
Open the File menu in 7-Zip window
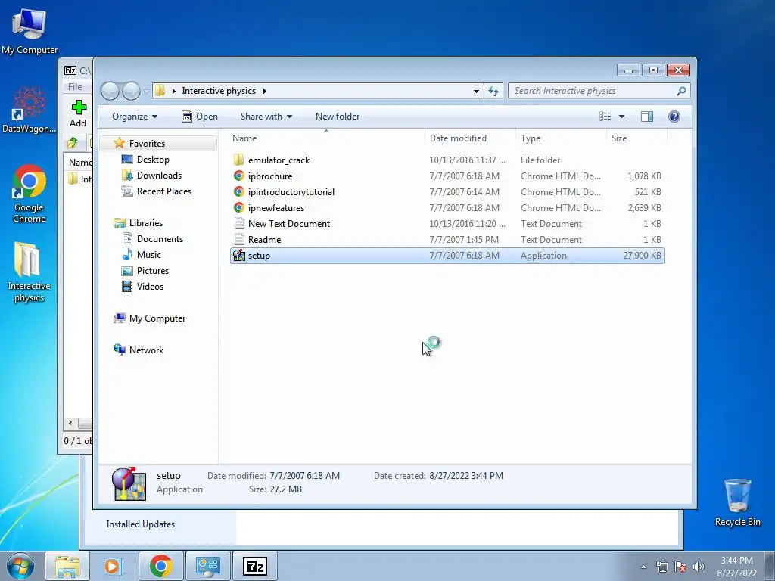pyautogui.click(x=75, y=86)
